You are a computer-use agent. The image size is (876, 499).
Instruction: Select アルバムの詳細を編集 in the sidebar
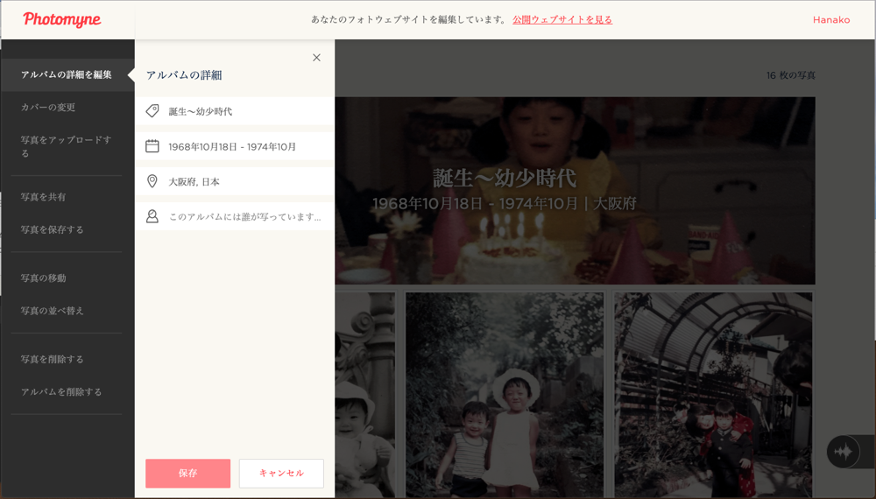67,74
